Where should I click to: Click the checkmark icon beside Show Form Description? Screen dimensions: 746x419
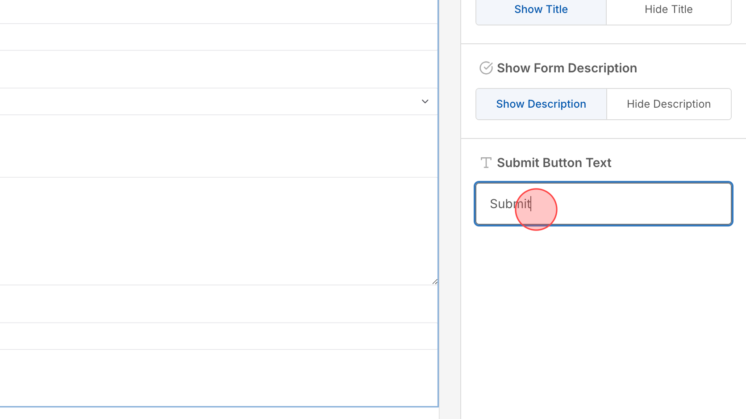coord(486,68)
